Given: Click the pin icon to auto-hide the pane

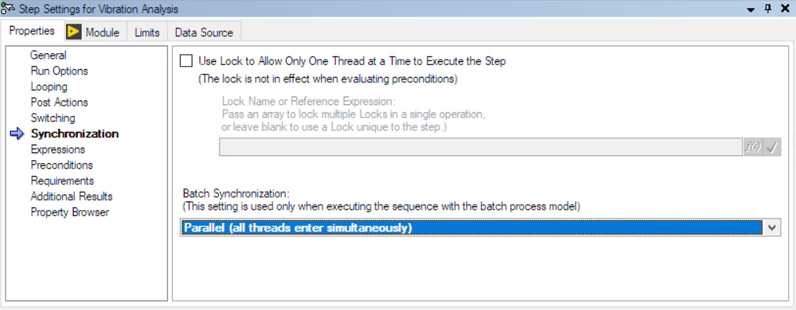Looking at the screenshot, I should tap(768, 9).
